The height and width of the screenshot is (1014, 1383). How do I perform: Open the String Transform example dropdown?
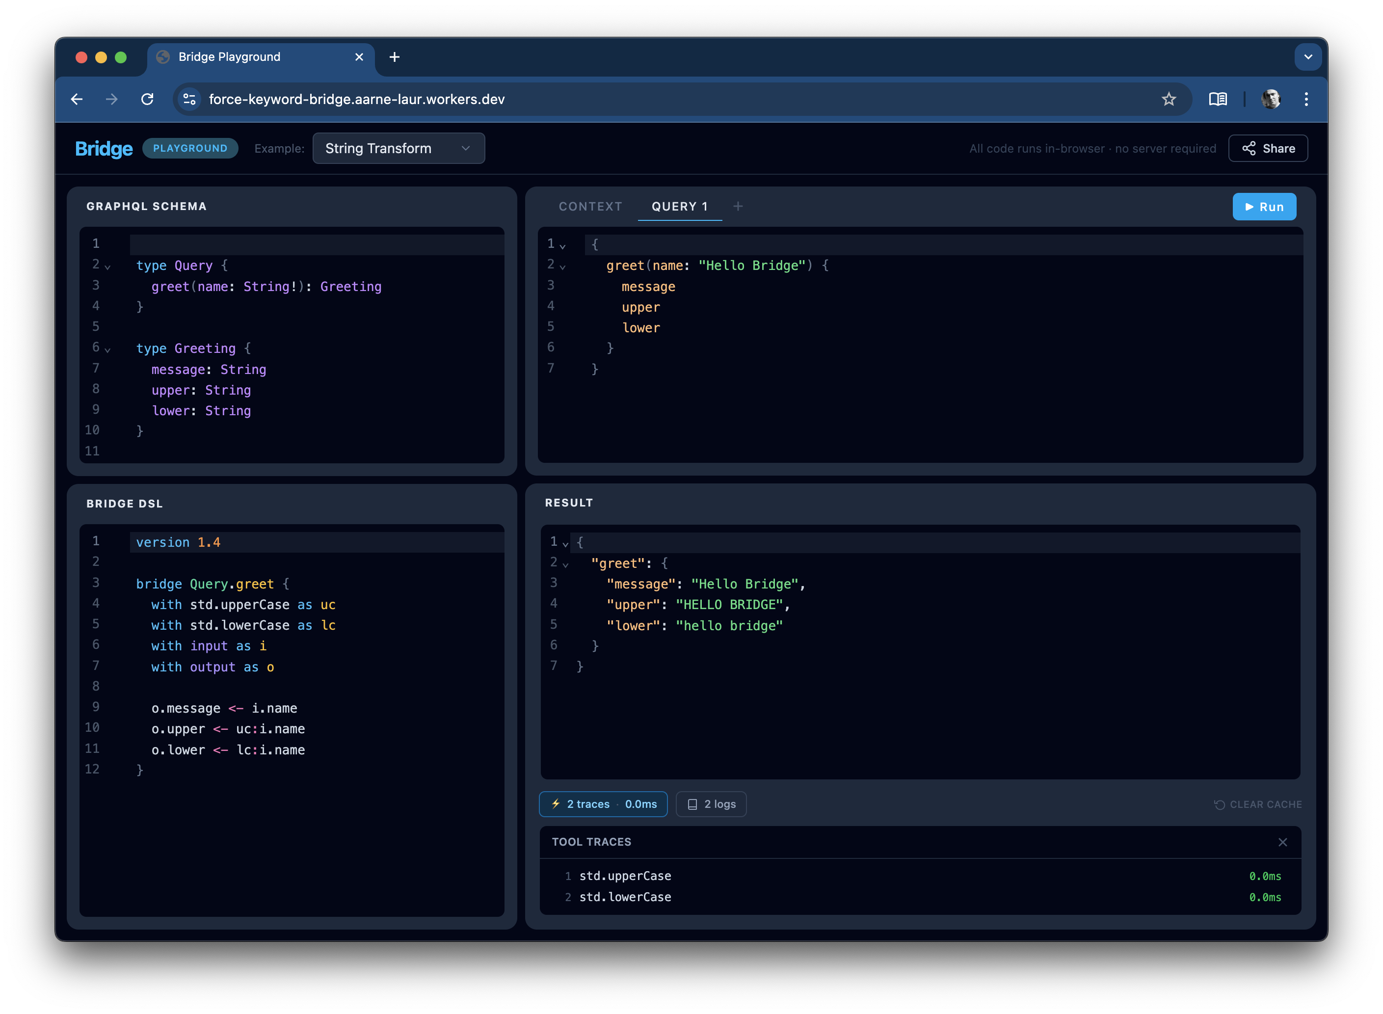[x=399, y=148]
